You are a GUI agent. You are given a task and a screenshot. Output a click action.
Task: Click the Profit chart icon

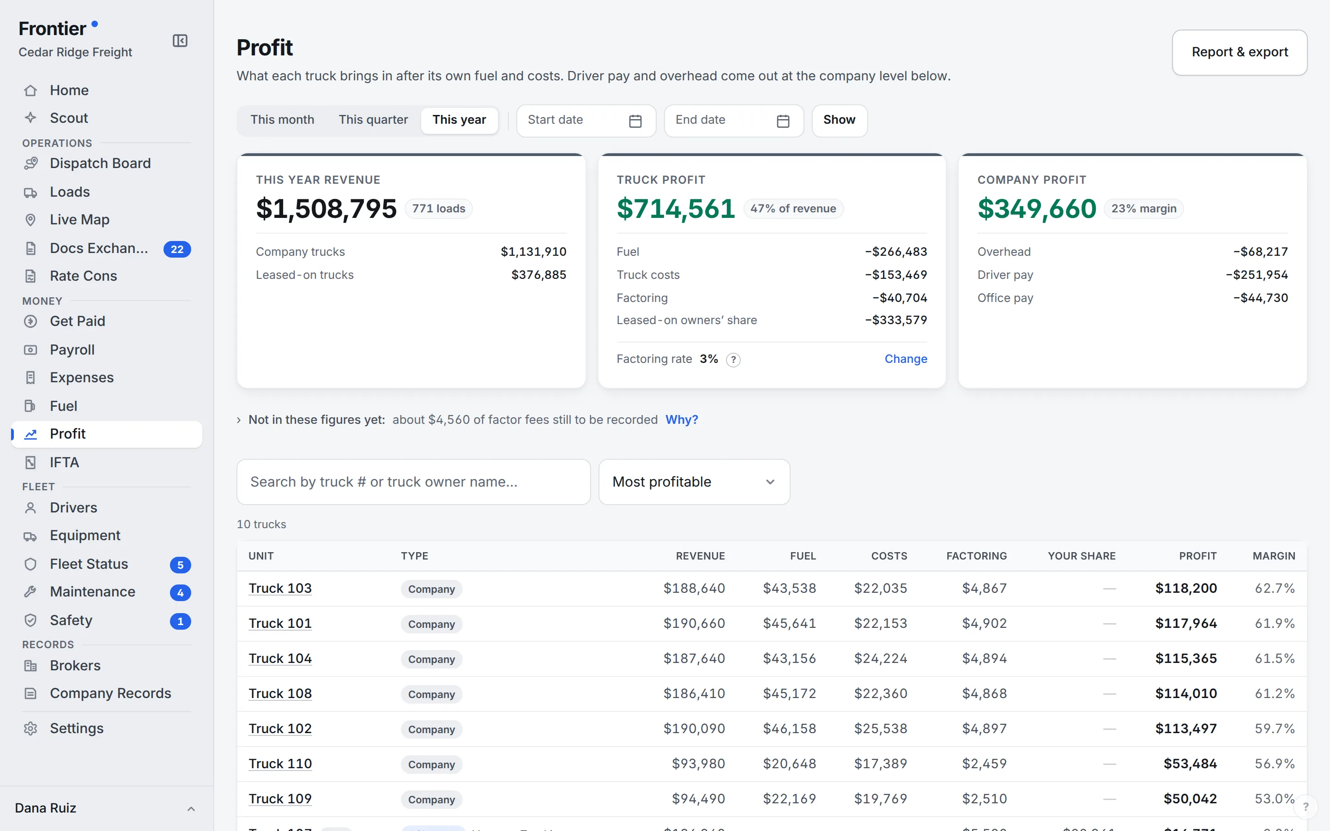pyautogui.click(x=31, y=434)
